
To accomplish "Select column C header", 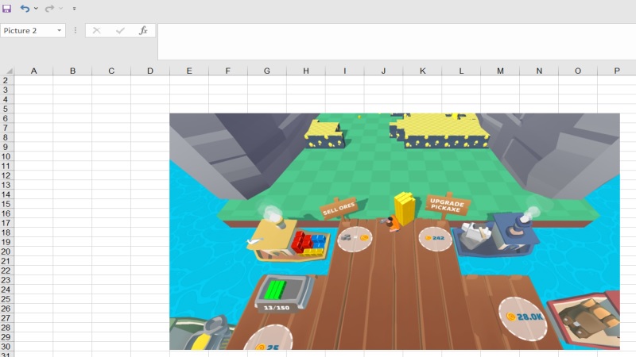I will coord(111,71).
